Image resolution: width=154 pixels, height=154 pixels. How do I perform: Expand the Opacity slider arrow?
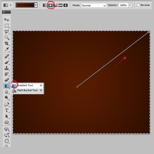point(130,5)
